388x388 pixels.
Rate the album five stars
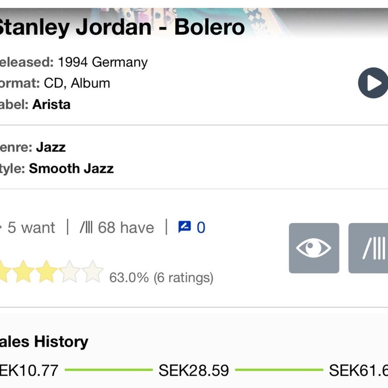pos(93,272)
